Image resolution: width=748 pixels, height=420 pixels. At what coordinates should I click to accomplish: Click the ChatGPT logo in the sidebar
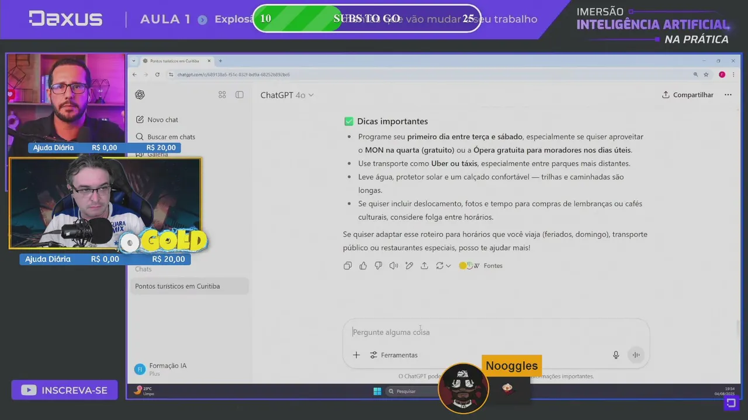(140, 94)
